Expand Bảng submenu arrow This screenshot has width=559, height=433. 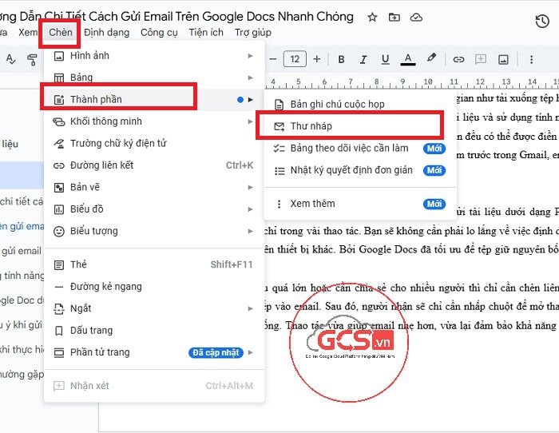(250, 77)
